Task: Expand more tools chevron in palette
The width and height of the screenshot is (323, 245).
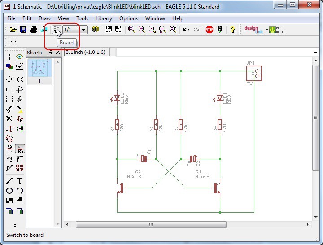Action: pyautogui.click(x=14, y=224)
